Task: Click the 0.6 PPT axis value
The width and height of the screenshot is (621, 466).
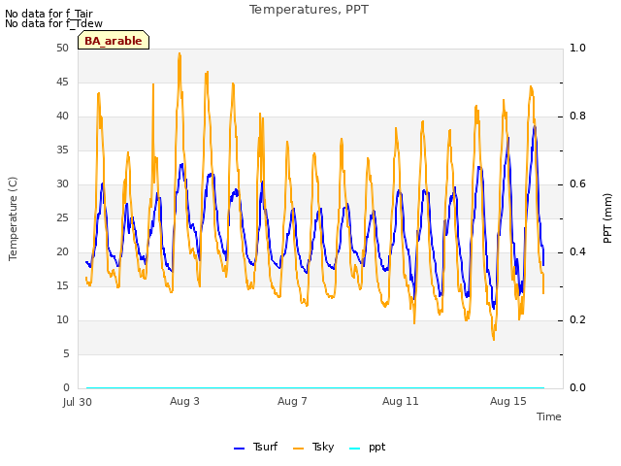Action: pos(577,183)
